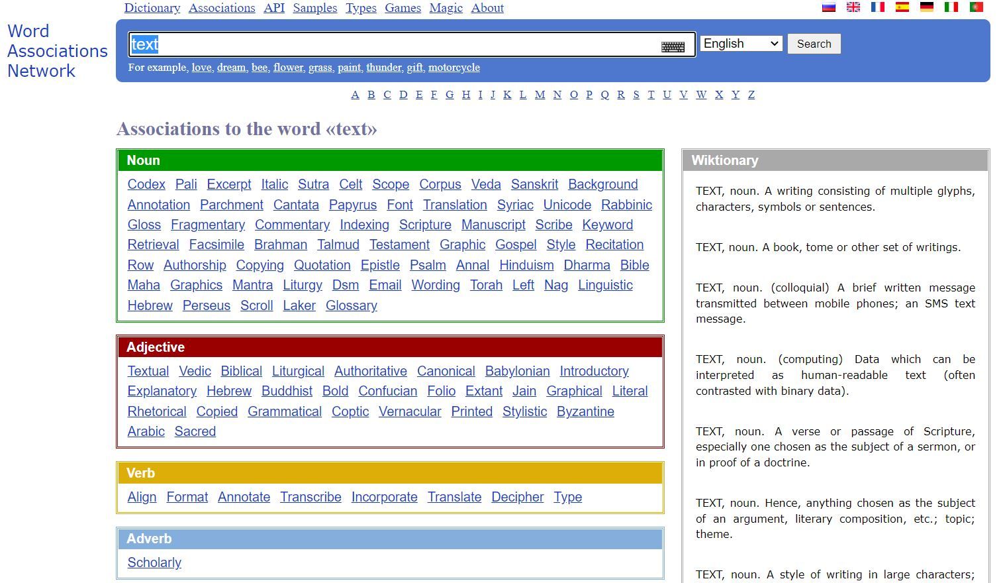The height and width of the screenshot is (583, 1003).
Task: Open the noun association 'Sanskrit'
Action: [534, 184]
